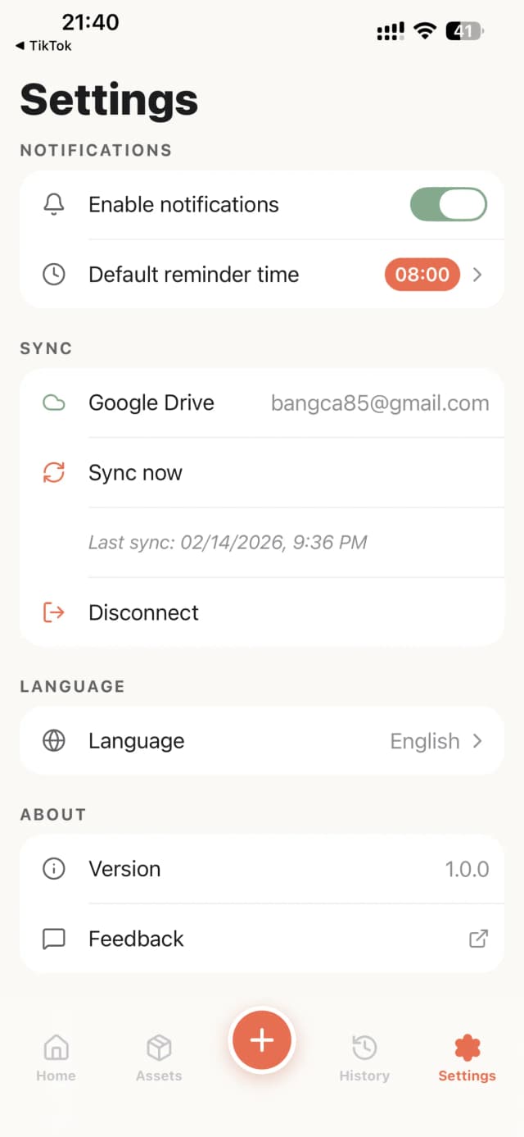Select the bell icon next to Enable notifications

[x=53, y=204]
